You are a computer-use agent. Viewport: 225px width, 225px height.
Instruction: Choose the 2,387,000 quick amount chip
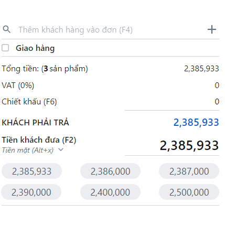point(189,171)
